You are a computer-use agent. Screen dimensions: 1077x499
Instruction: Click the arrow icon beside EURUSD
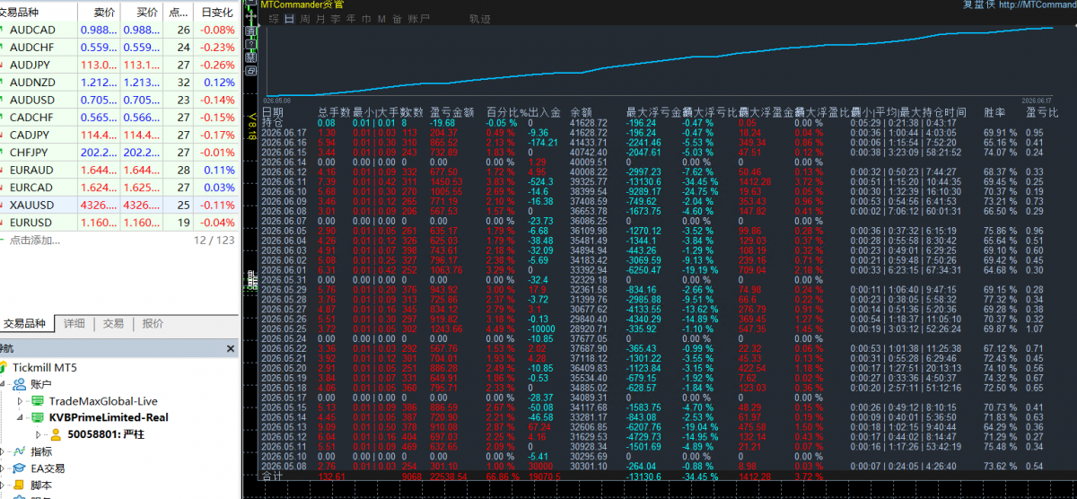[2, 223]
